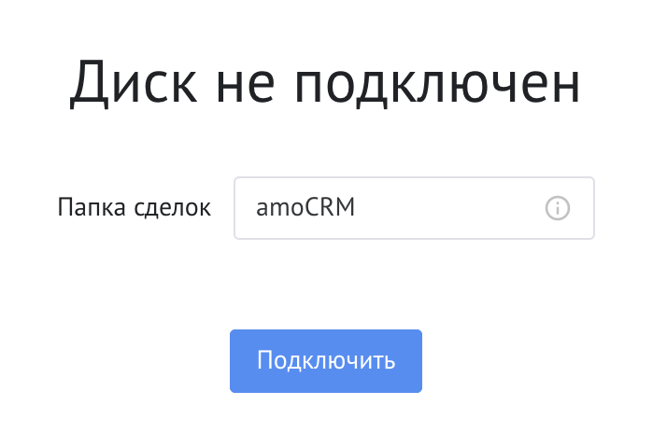Click the info icon in the folder field
The height and width of the screenshot is (433, 667).
click(558, 207)
